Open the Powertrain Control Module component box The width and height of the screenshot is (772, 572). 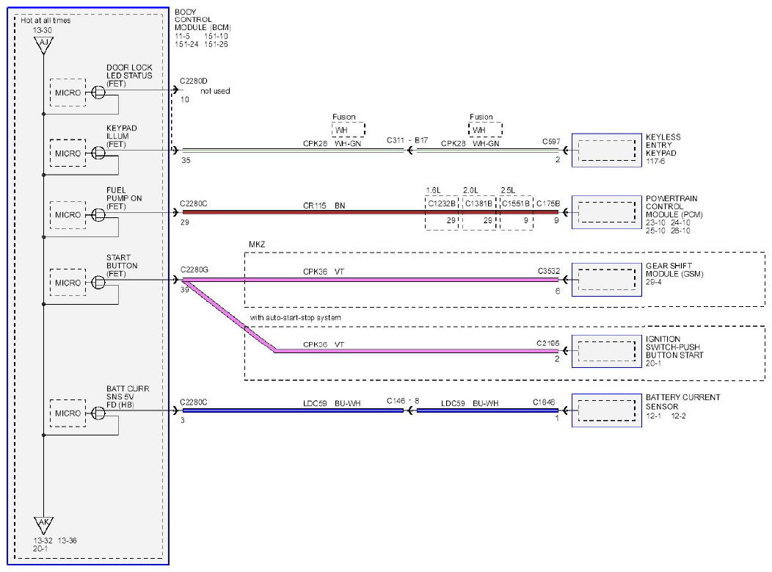[x=607, y=212]
